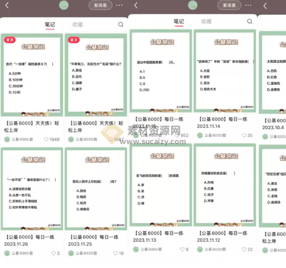This screenshot has height=268, width=286.
Task: Tap the heart on the 2023.11.14 post
Action: 244,135
